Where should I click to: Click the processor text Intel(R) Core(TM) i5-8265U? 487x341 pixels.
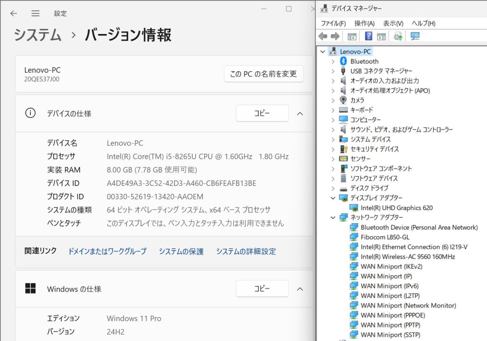152,157
